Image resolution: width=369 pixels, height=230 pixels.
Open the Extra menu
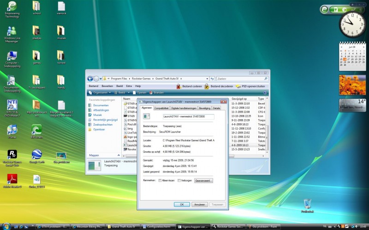point(129,86)
